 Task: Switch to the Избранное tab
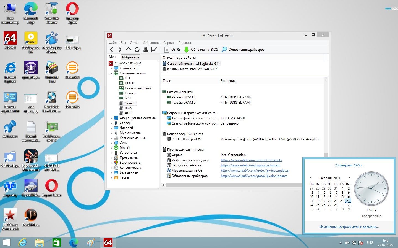tap(130, 57)
